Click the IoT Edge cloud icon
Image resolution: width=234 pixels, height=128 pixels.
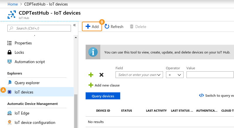(x=9, y=113)
